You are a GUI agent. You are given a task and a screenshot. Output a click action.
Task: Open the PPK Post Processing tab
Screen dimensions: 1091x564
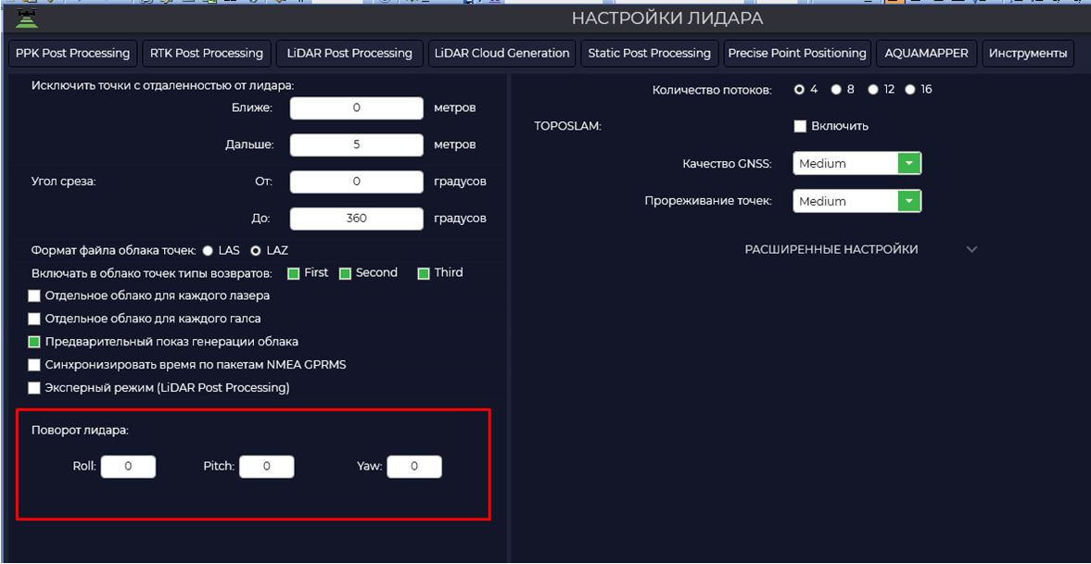[x=73, y=54]
